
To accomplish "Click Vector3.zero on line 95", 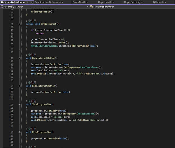I will [x=61, y=71].
